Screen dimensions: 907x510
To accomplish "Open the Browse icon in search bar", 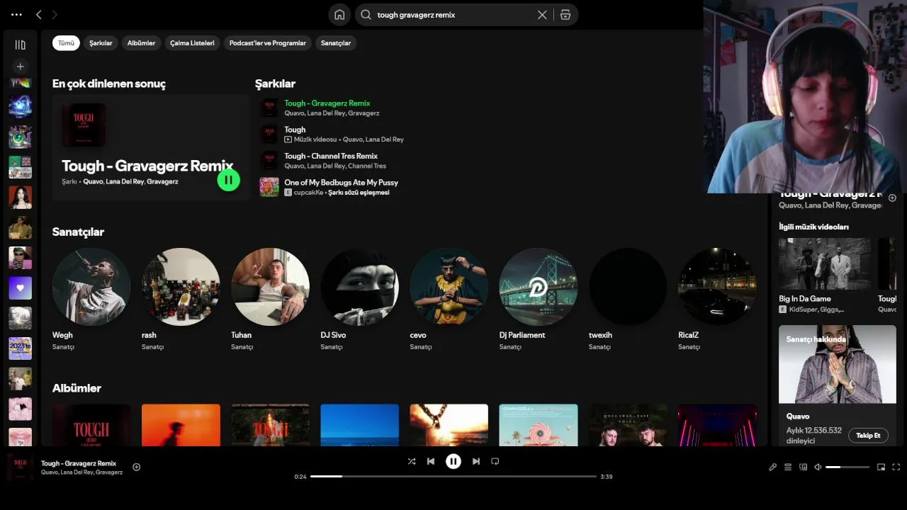I will [x=565, y=14].
